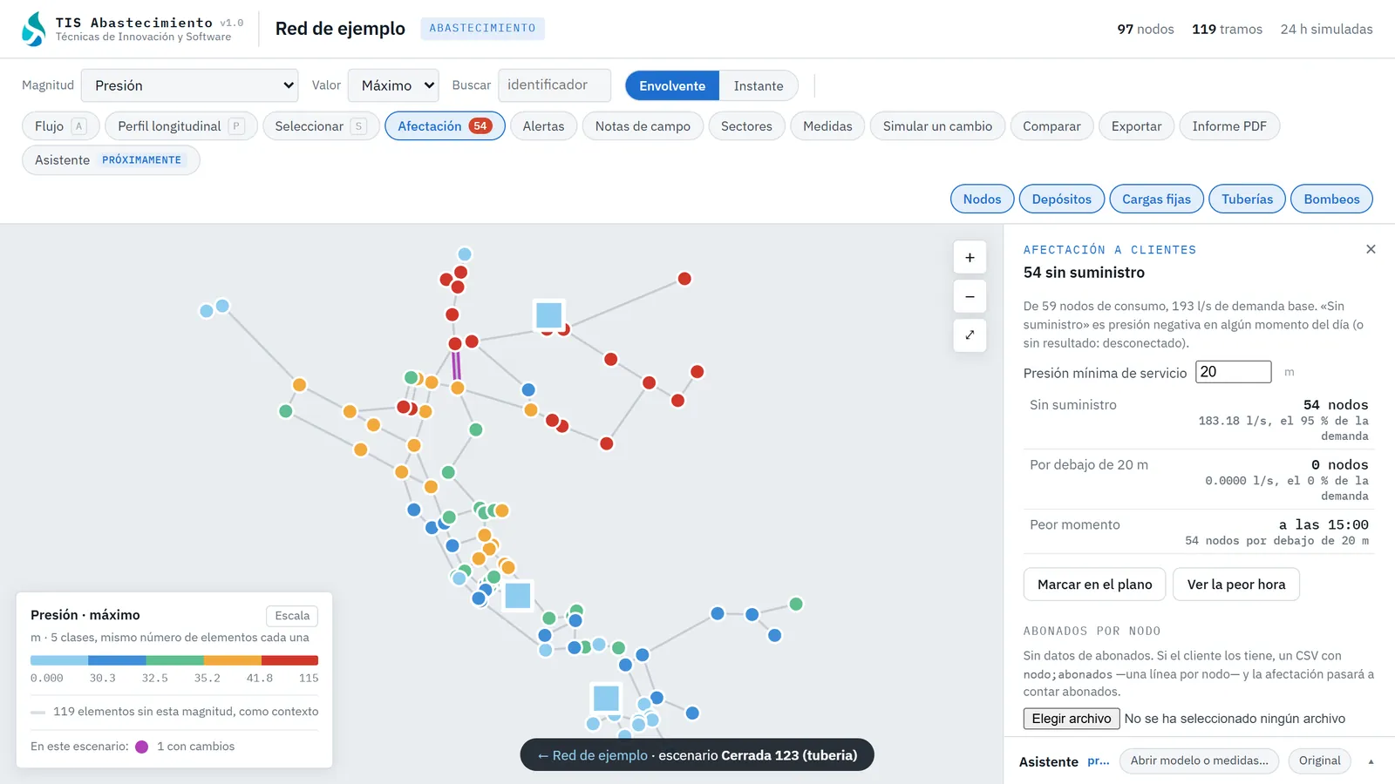Follow the Red de ejemplo back link
The width and height of the screenshot is (1395, 784).
593,755
